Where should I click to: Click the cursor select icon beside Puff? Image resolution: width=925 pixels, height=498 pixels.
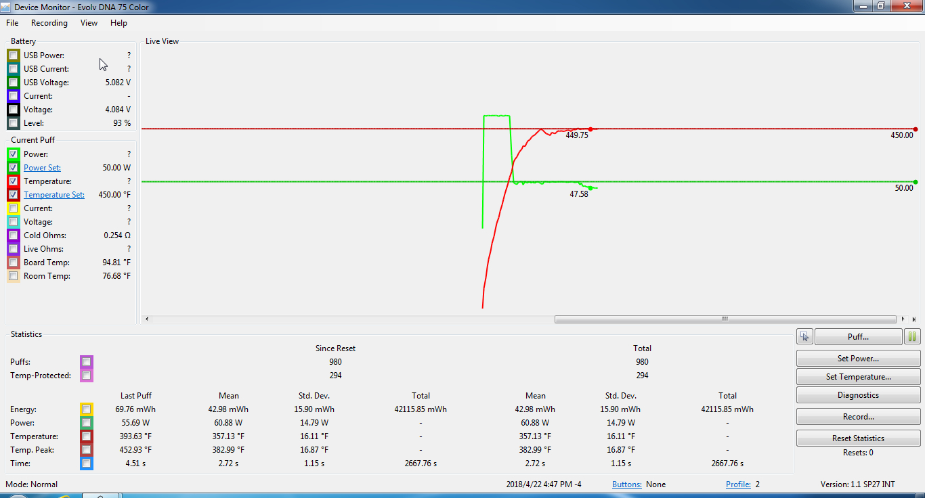tap(804, 336)
